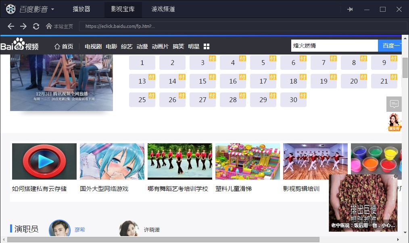Screen dimensions: 409x243
Task: Click scroll up arrow of vertical scrollbar
Action: tap(405, 38)
